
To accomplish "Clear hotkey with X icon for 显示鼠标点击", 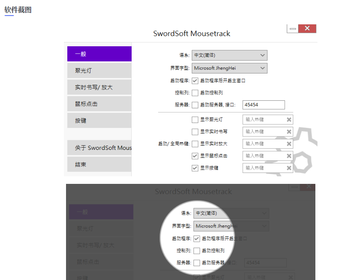I will [x=289, y=156].
